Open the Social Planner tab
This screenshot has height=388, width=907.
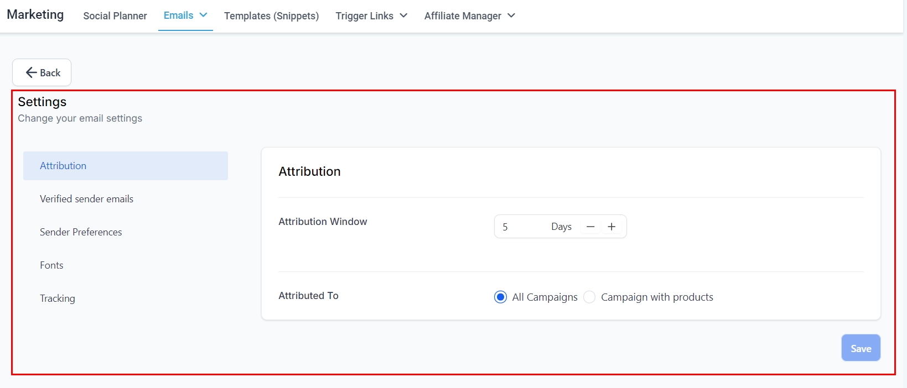[x=115, y=16]
